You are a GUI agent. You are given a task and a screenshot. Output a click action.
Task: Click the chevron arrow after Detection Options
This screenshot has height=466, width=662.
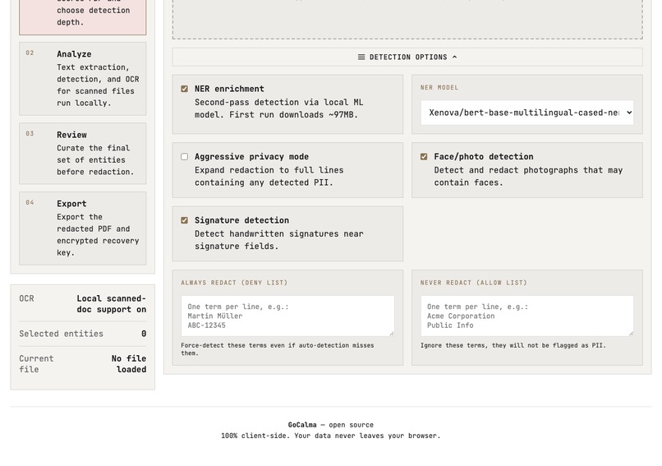(x=454, y=57)
